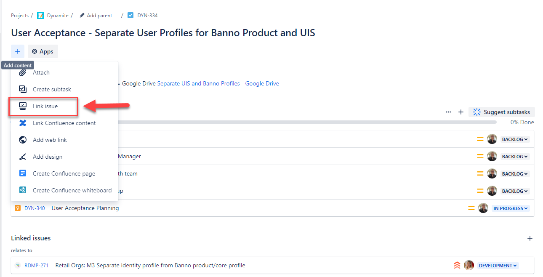Open DEVELOPMENT status dropdown for RDMP-271

(498, 266)
